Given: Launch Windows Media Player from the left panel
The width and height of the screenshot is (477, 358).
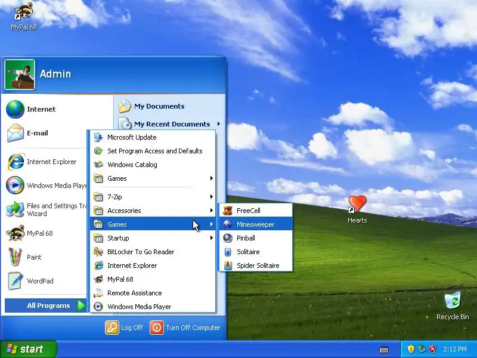Looking at the screenshot, I should click(46, 186).
